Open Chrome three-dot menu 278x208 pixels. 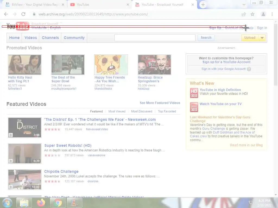272,14
